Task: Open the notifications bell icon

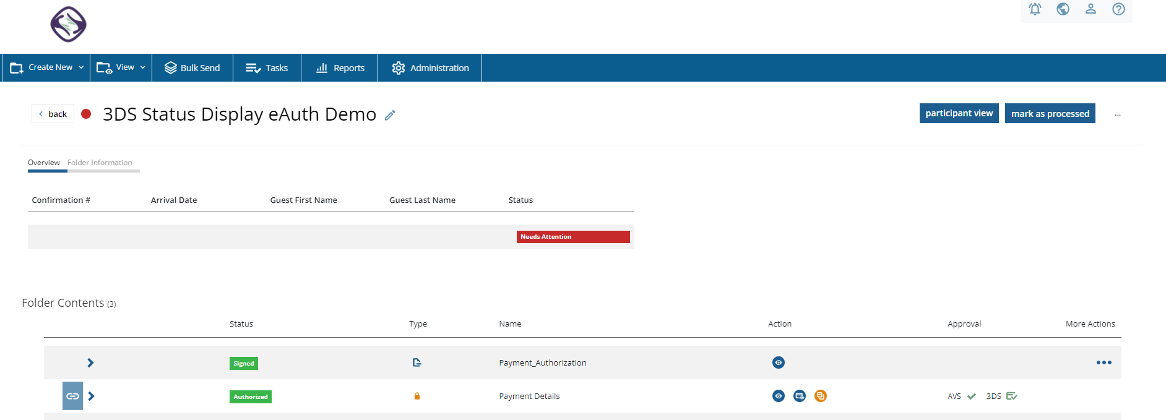Action: tap(1035, 9)
